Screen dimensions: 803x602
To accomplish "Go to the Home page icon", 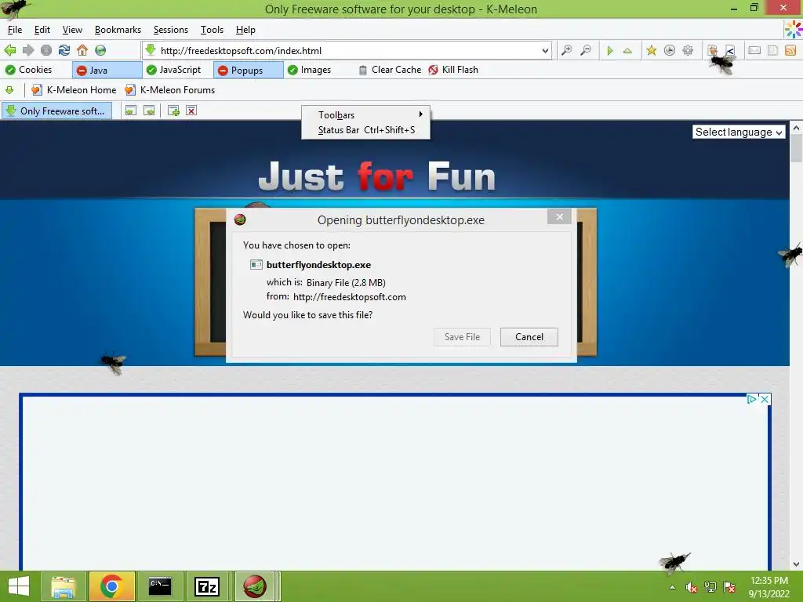I will (82, 50).
